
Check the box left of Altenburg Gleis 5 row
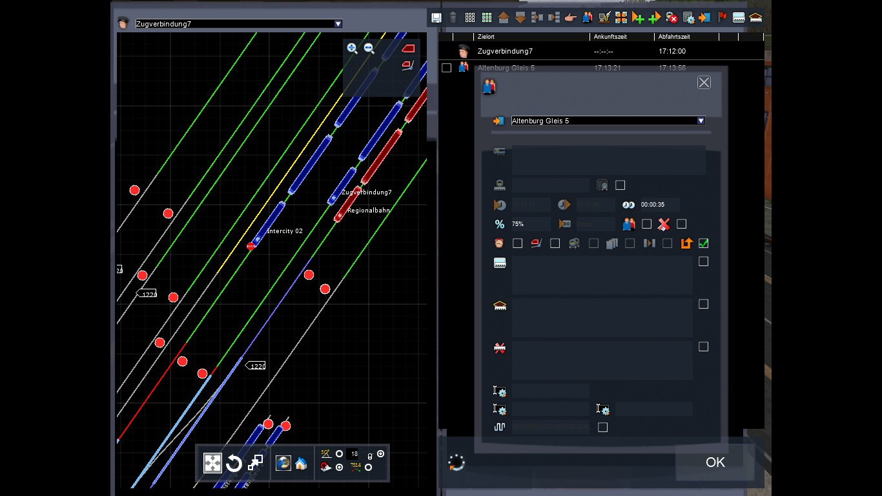pos(446,68)
